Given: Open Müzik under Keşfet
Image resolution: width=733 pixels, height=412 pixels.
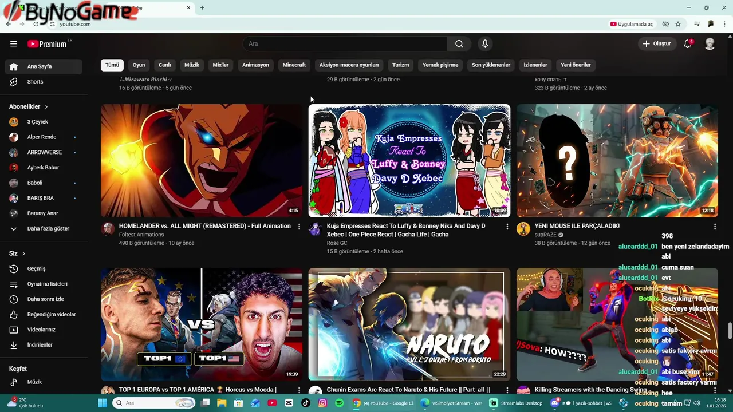Looking at the screenshot, I should pyautogui.click(x=44, y=382).
